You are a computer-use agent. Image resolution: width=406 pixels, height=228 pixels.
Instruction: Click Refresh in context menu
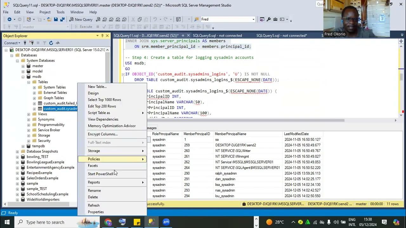pos(94,205)
